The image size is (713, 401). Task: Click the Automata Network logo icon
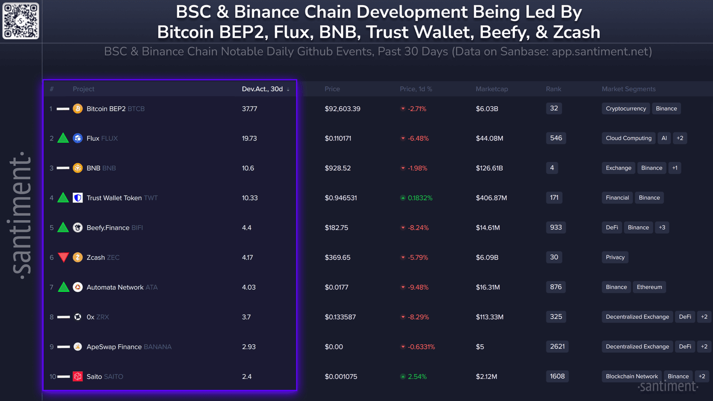coord(78,287)
